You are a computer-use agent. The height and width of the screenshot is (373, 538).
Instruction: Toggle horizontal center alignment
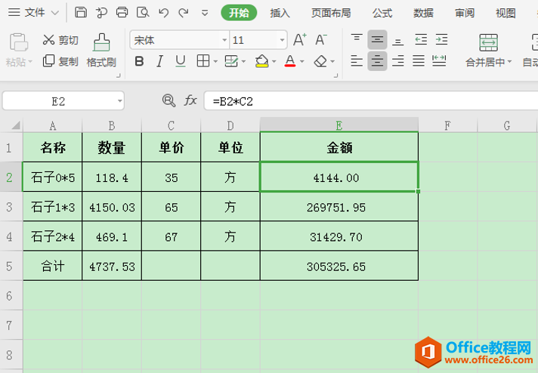377,61
